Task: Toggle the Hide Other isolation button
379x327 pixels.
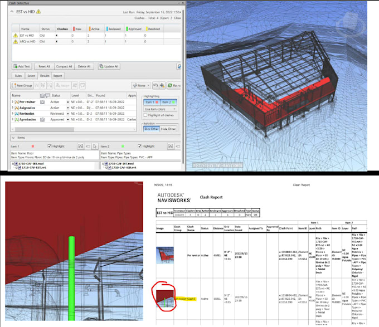Action: pos(168,129)
